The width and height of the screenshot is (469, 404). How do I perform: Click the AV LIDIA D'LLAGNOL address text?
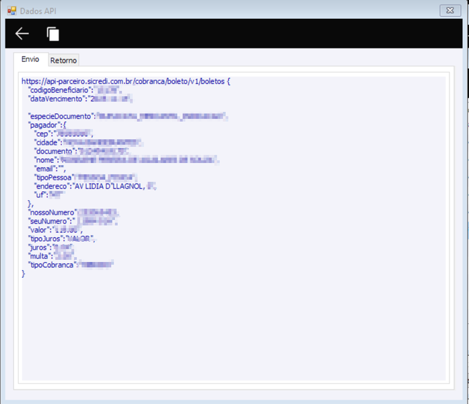click(x=110, y=186)
